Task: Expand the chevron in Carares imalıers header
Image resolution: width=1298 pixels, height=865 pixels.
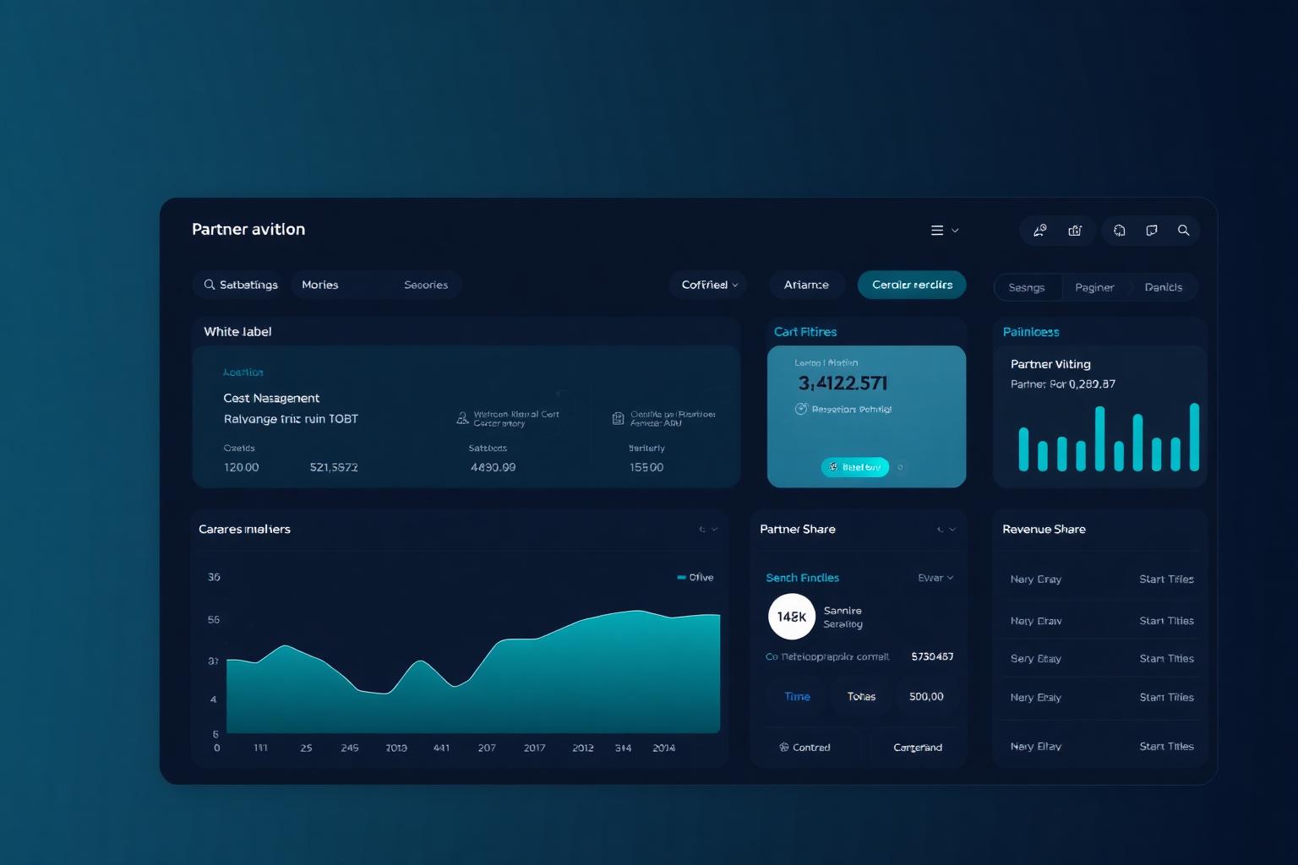Action: tap(715, 530)
